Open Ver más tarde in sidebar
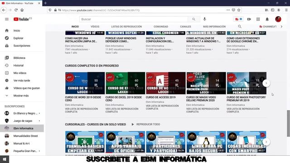 click(x=22, y=81)
